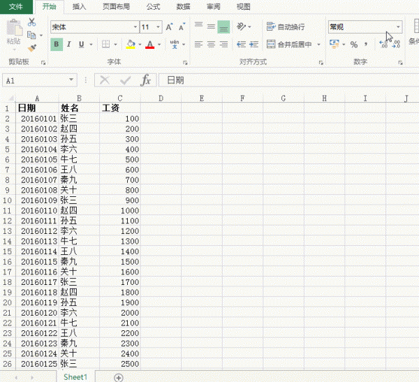Select the Sheet1 worksheet tab
Image resolution: width=419 pixels, height=382 pixels.
point(75,376)
